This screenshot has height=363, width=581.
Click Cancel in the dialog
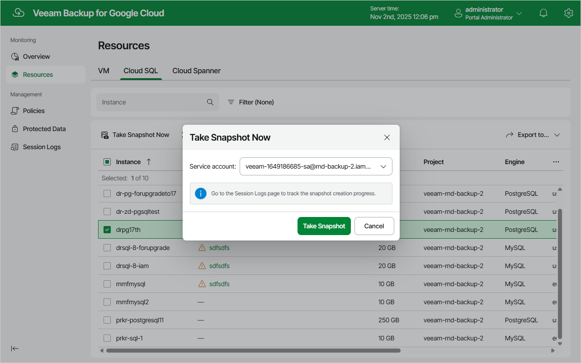pos(374,226)
